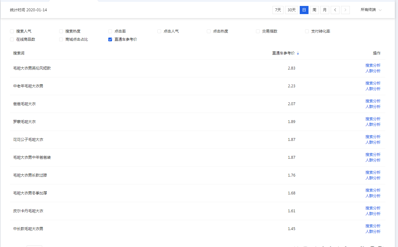Go to the previous date with left arrow
Viewport: 398px width, 247px height.
pyautogui.click(x=335, y=10)
